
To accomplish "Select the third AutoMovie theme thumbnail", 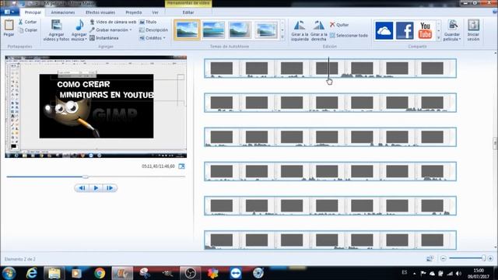I will tap(240, 30).
